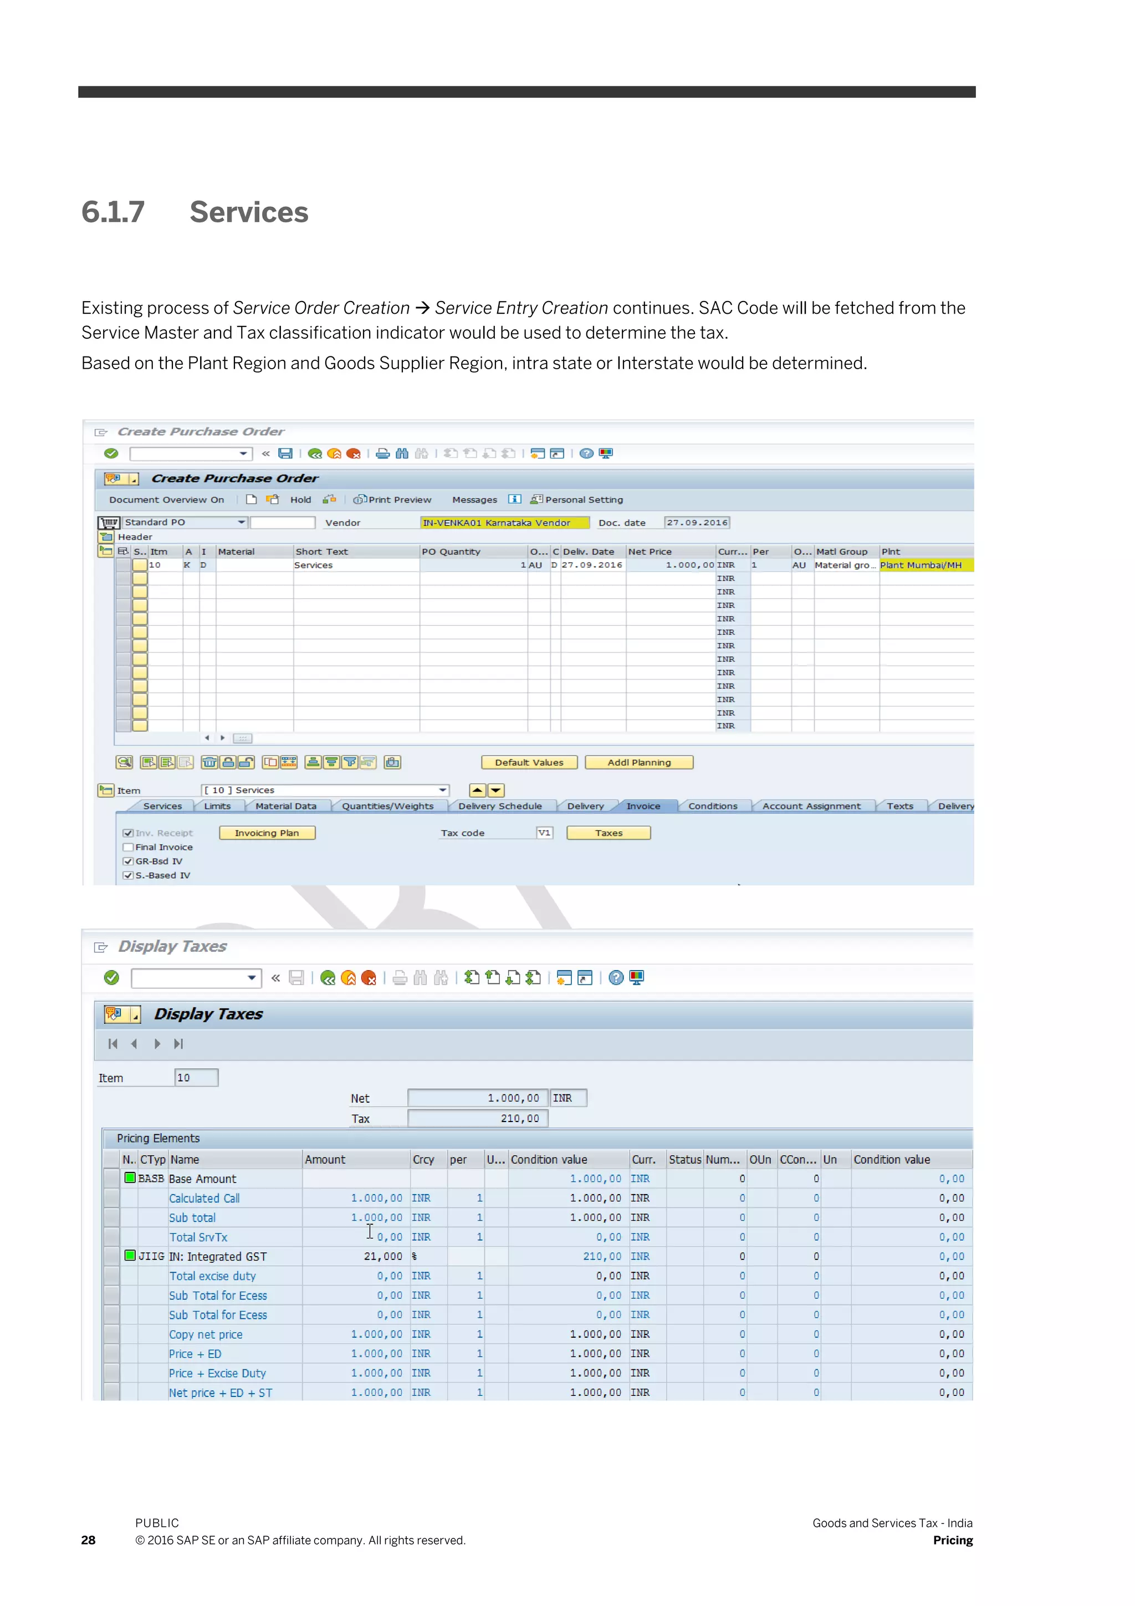This screenshot has height=1606, width=1135.
Task: Click the Previous item arrow in Display Taxes
Action: point(134,1044)
